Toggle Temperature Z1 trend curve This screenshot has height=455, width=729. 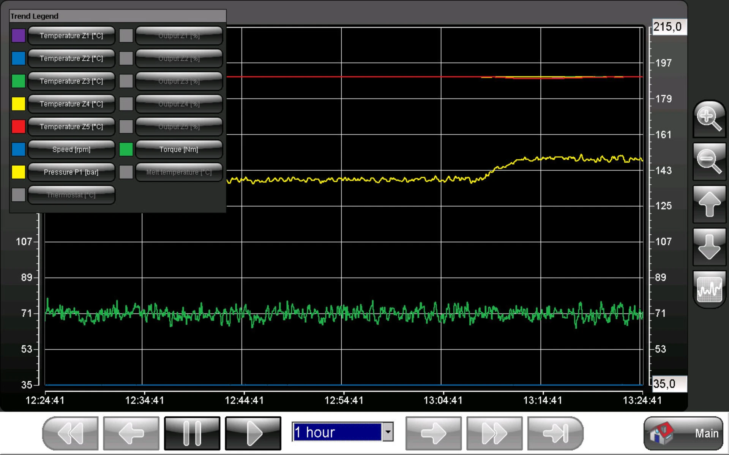pyautogui.click(x=71, y=36)
